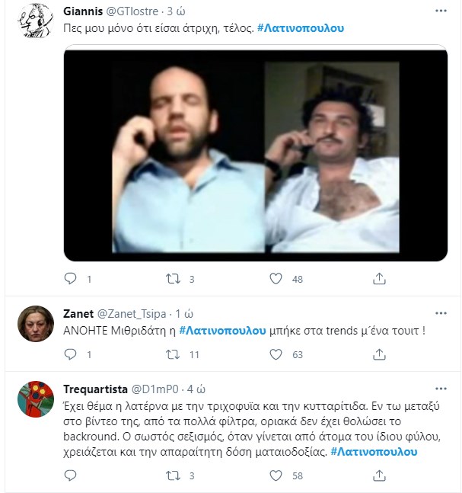Screen dimensions: 462x493
Task: Like Zanet's tweet with 63 likes
Action: [x=276, y=354]
